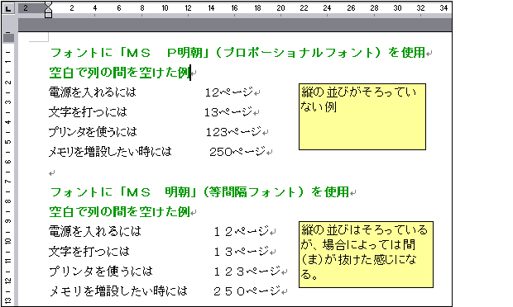Select the first line indent marker on ruler
The height and width of the screenshot is (307, 513).
(48, 5)
